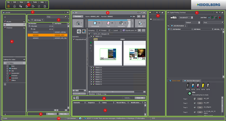Image resolution: width=226 pixels, height=121 pixels.
Task: Click the New Job button
Action: click(x=64, y=113)
